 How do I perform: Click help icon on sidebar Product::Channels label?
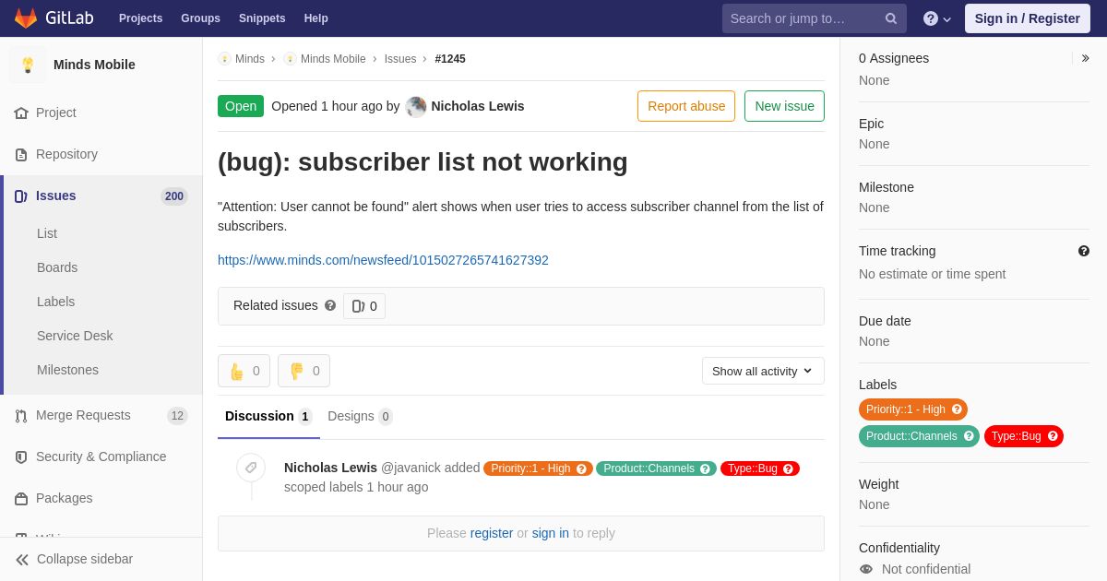pos(969,436)
